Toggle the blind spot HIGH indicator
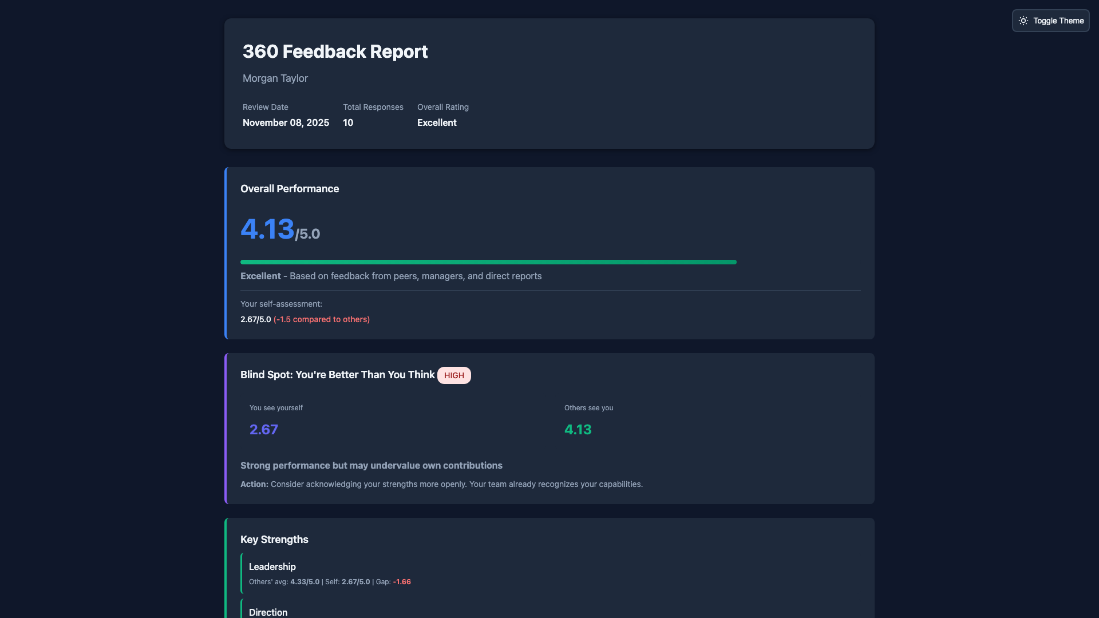1099x618 pixels. coord(454,375)
